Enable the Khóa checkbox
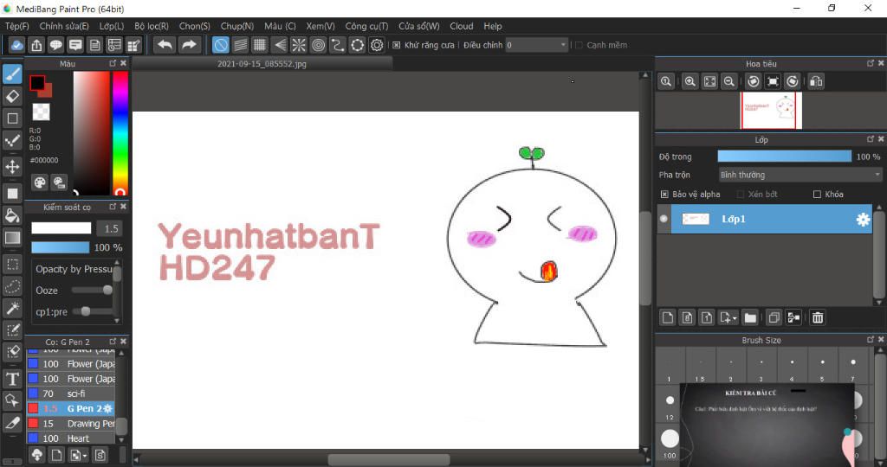This screenshot has width=887, height=467. tap(817, 195)
